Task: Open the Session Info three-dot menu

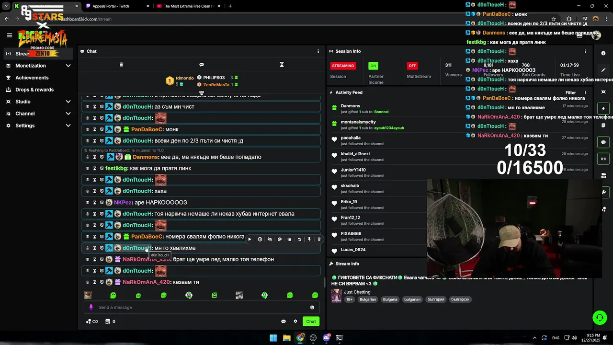Action: [x=585, y=51]
